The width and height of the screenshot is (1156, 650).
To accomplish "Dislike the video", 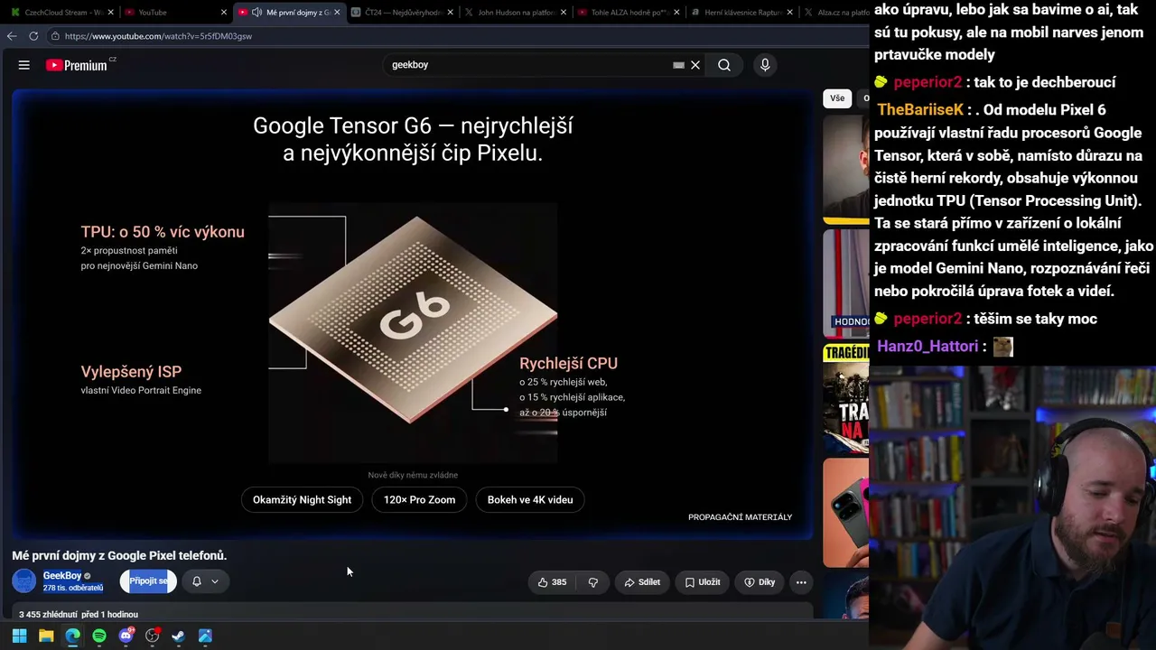I will point(593,582).
